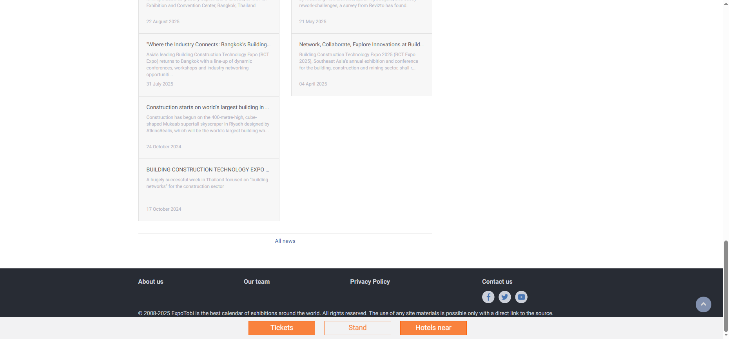
Task: Open the YouTube social icon
Action: point(521,297)
